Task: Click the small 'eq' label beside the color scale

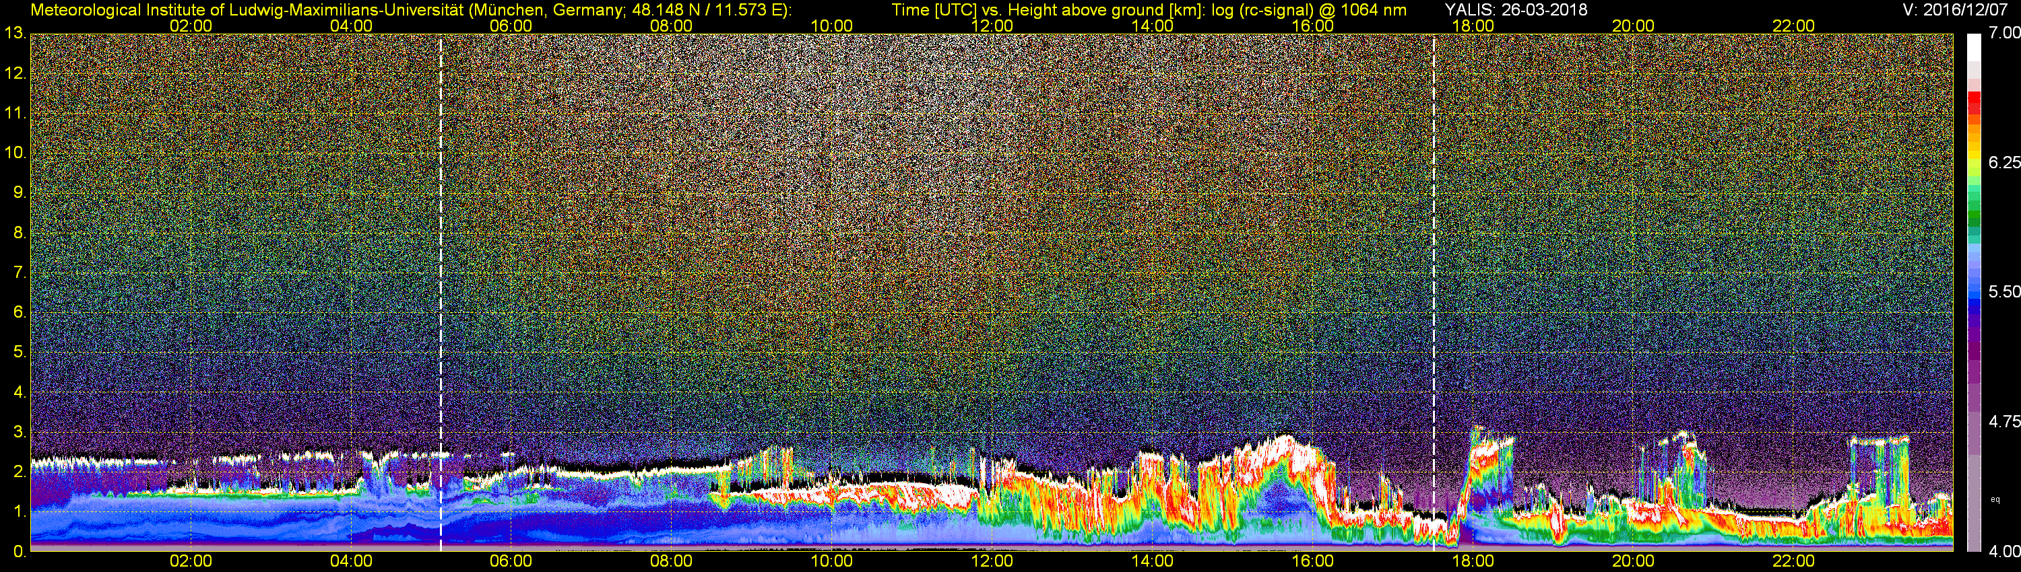Action: [x=1995, y=499]
